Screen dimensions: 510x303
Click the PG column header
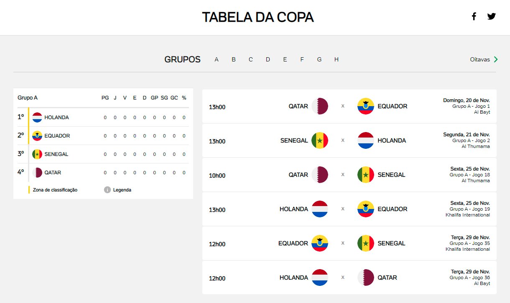pyautogui.click(x=105, y=98)
